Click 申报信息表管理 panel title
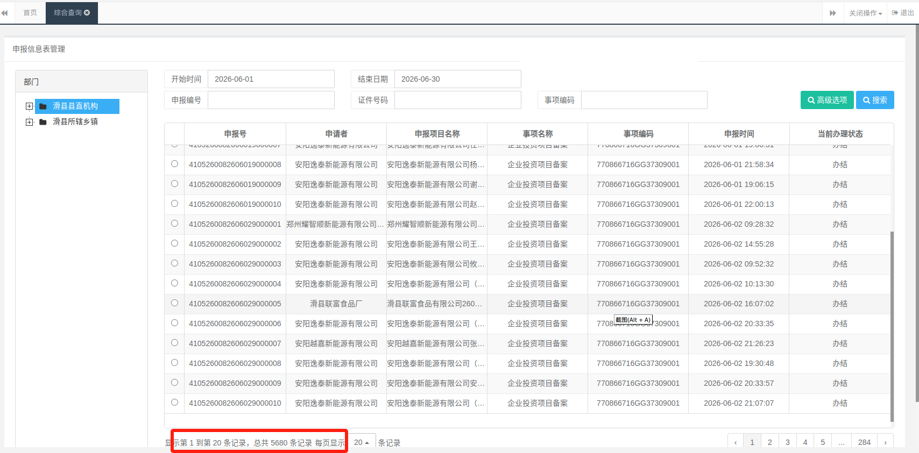919x453 pixels. (x=39, y=49)
